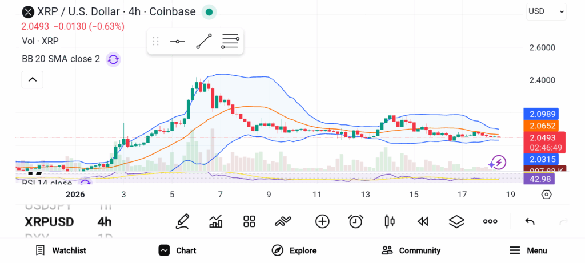Switch to the Watchlist tab
The image size is (585, 263).
pyautogui.click(x=61, y=250)
